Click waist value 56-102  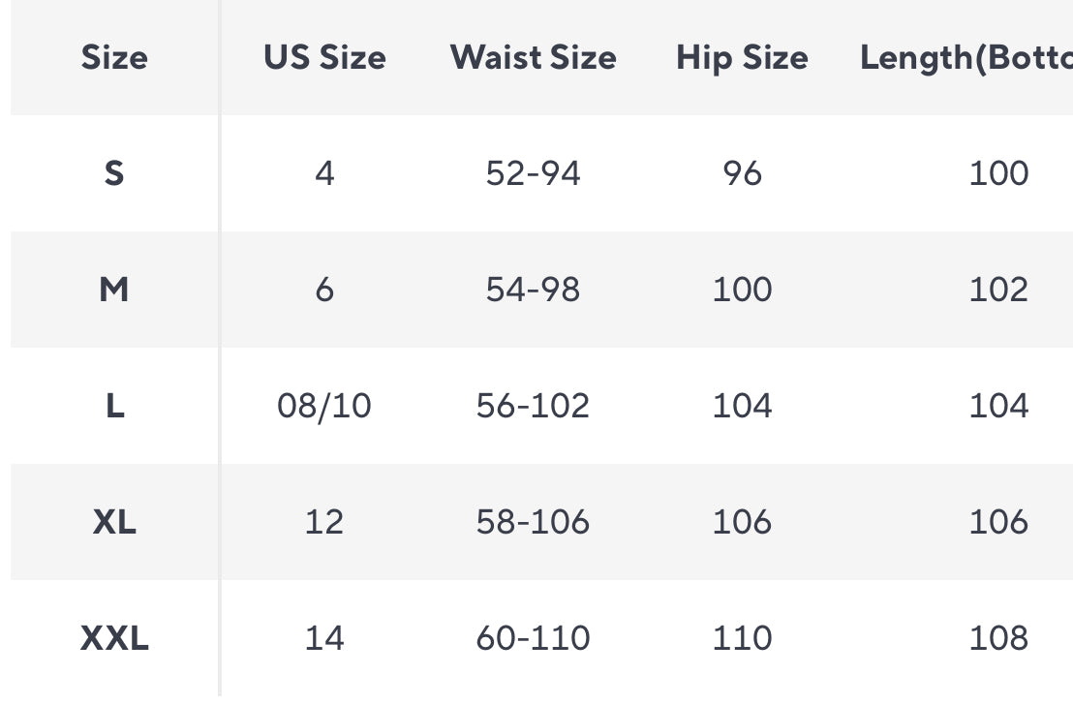pos(533,406)
